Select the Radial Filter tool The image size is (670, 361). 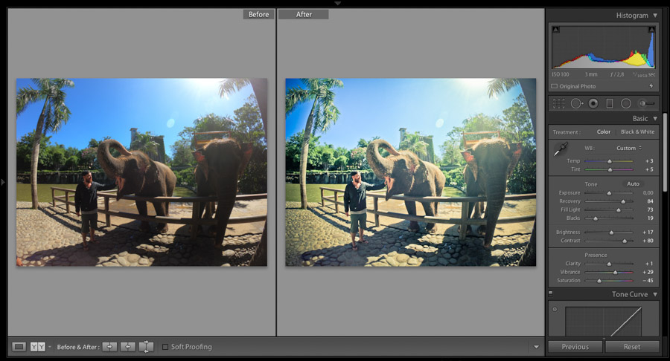(626, 103)
